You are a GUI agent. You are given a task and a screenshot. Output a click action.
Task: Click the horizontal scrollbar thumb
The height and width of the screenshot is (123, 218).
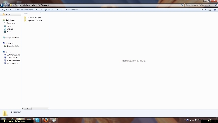[x=28, y=108]
